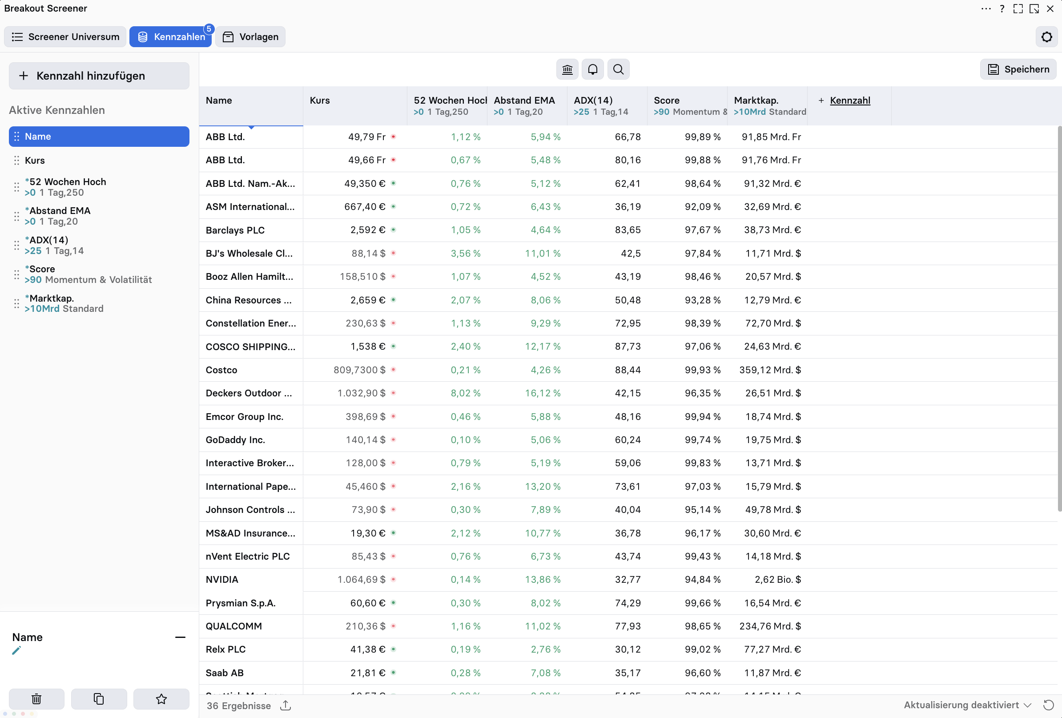Viewport: 1062px width, 718px height.
Task: Open the search icon in the table toolbar
Action: pos(618,69)
